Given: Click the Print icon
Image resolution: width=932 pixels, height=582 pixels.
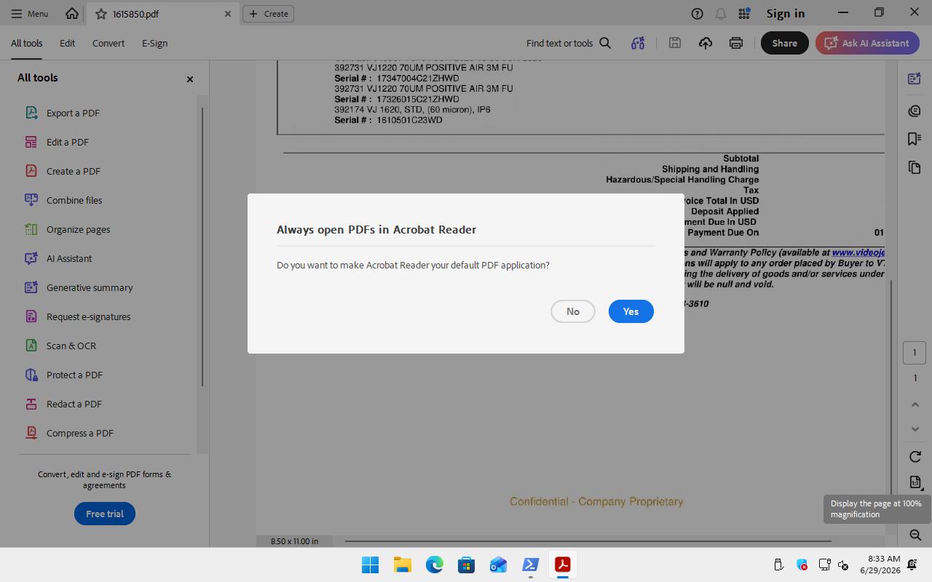Looking at the screenshot, I should click(736, 43).
